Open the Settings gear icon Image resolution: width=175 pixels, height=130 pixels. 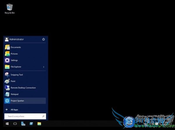pos(7,60)
